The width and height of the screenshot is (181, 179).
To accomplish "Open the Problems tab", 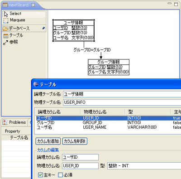I will pyautogui.click(x=18, y=122).
